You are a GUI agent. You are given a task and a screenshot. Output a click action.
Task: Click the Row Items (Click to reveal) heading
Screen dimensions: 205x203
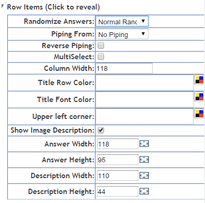coord(53,7)
